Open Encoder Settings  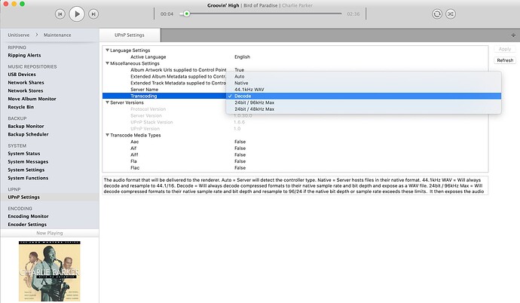[27, 225]
